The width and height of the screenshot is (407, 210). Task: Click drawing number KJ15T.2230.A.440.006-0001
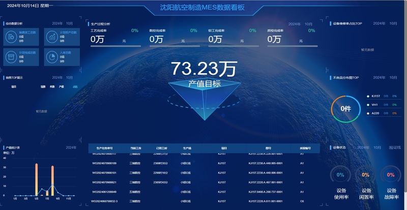[266, 173]
